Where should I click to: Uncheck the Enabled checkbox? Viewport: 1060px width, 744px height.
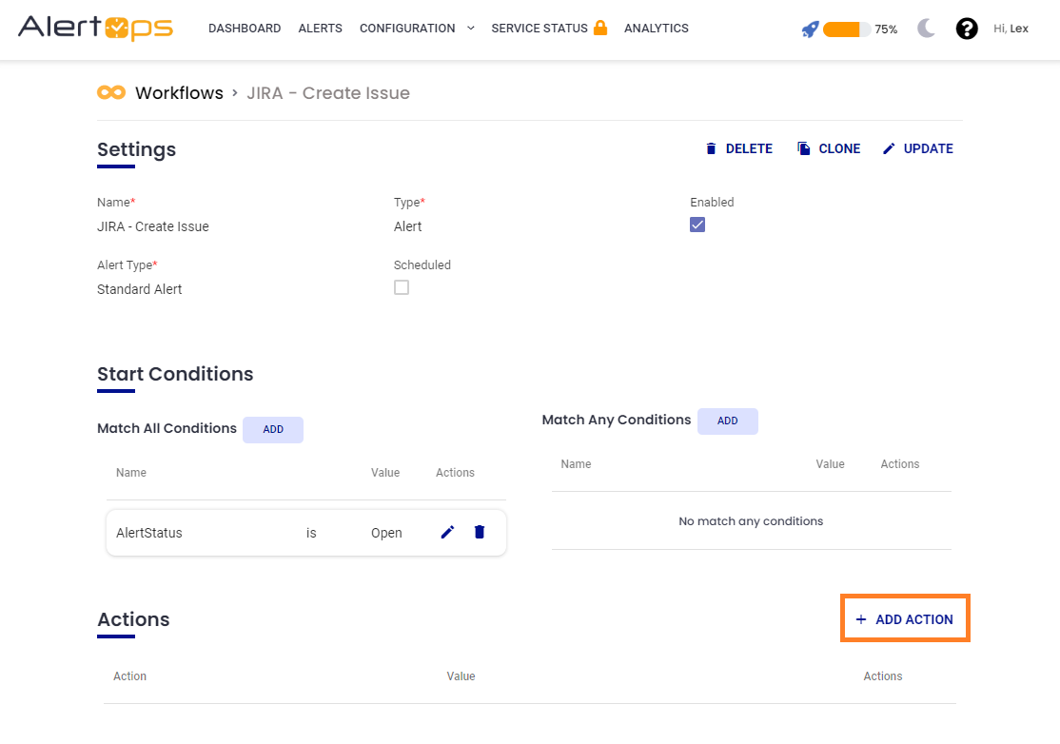(697, 225)
